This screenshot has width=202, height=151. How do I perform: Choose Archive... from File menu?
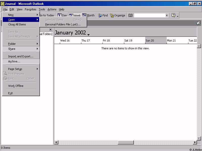(21, 61)
